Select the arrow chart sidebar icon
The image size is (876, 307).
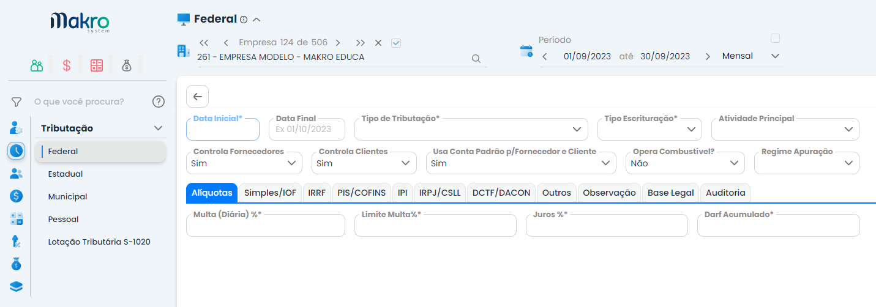[17, 242]
